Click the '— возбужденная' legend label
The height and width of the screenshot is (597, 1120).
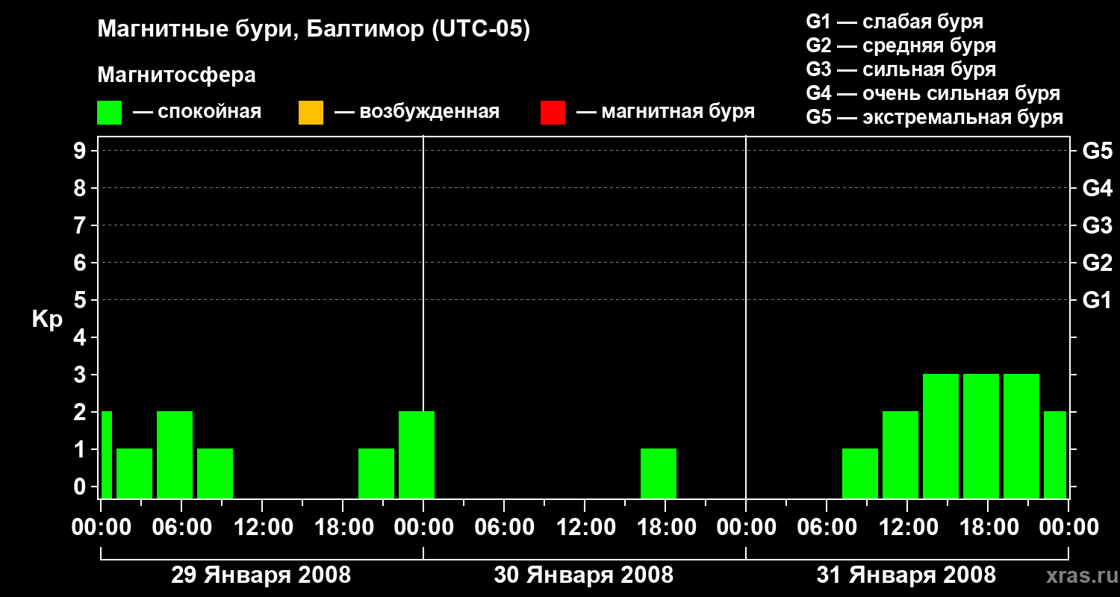point(417,113)
